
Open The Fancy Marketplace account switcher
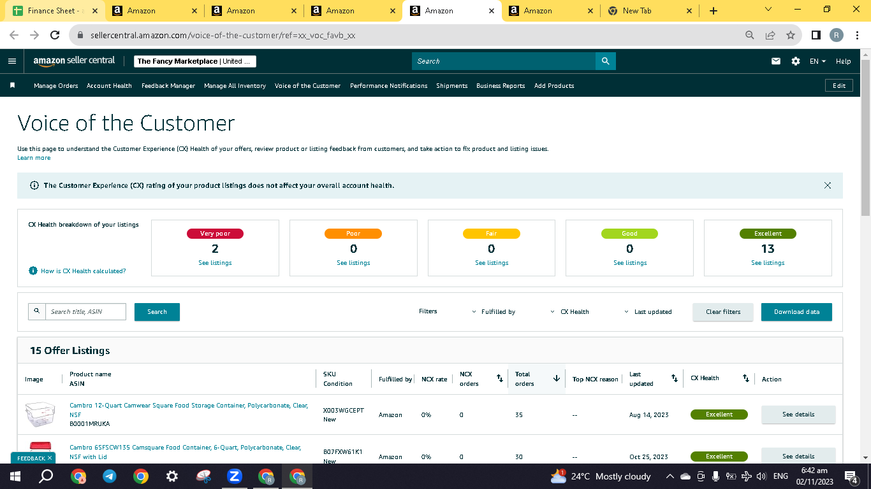pyautogui.click(x=195, y=61)
